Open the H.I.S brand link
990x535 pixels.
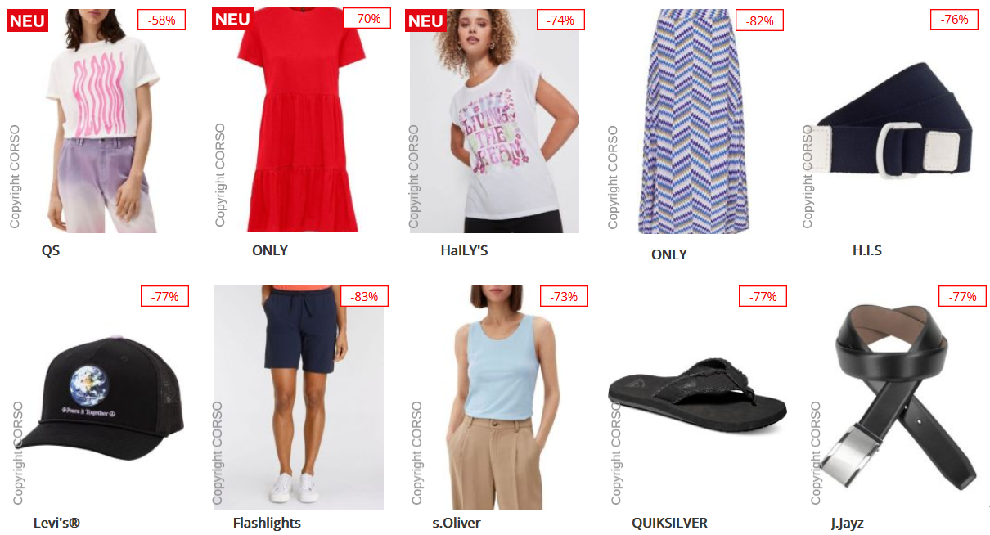pyautogui.click(x=867, y=250)
